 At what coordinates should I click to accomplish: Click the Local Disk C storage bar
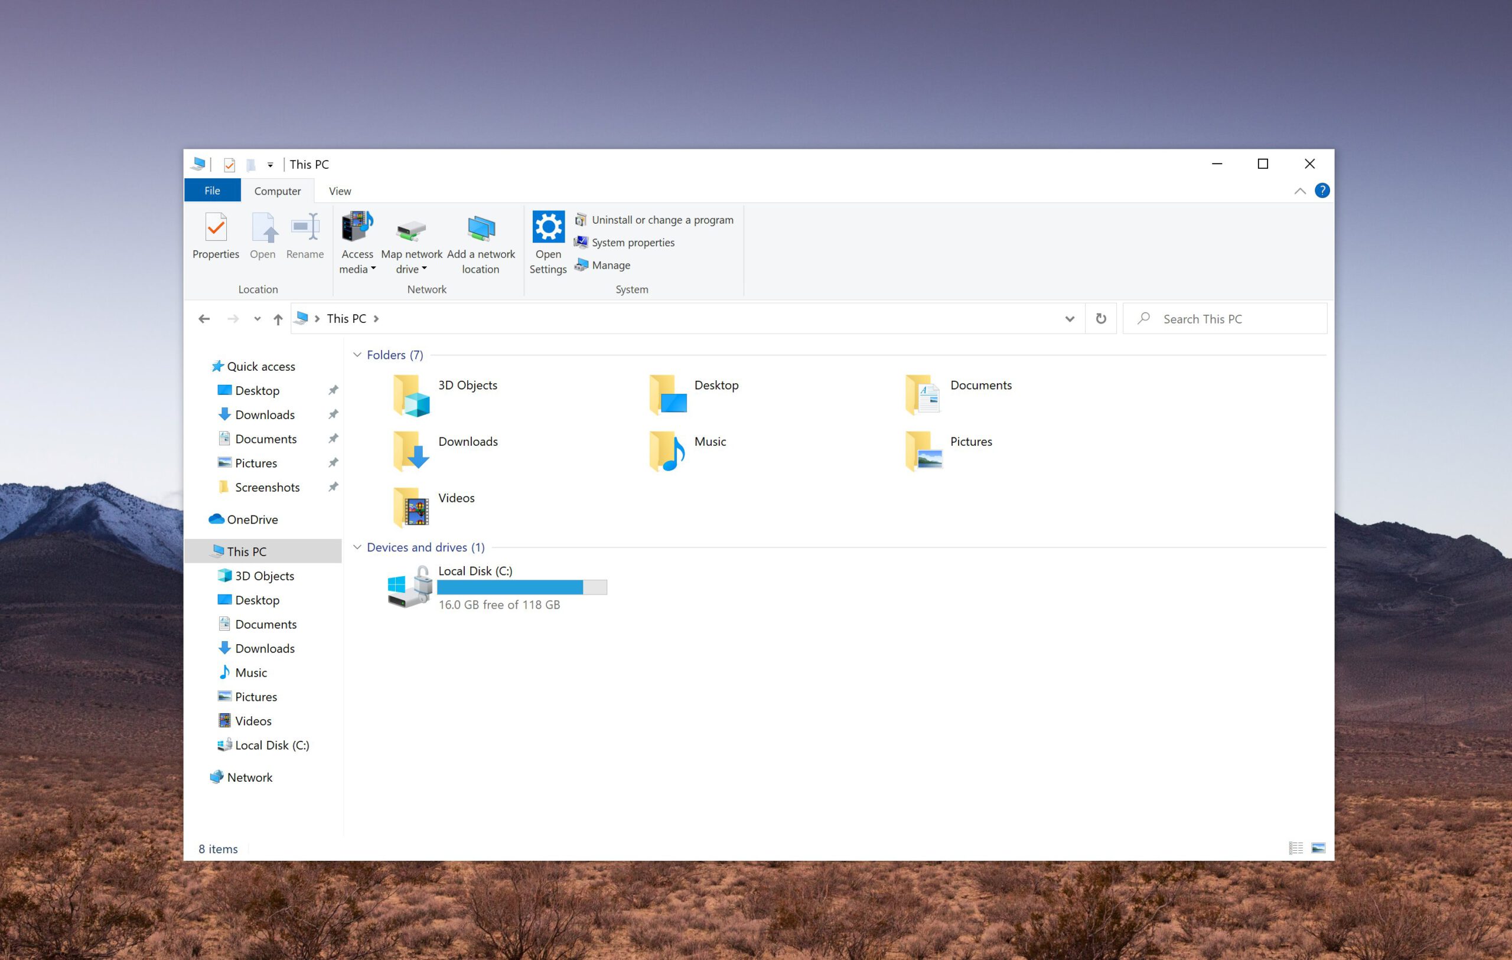[520, 586]
